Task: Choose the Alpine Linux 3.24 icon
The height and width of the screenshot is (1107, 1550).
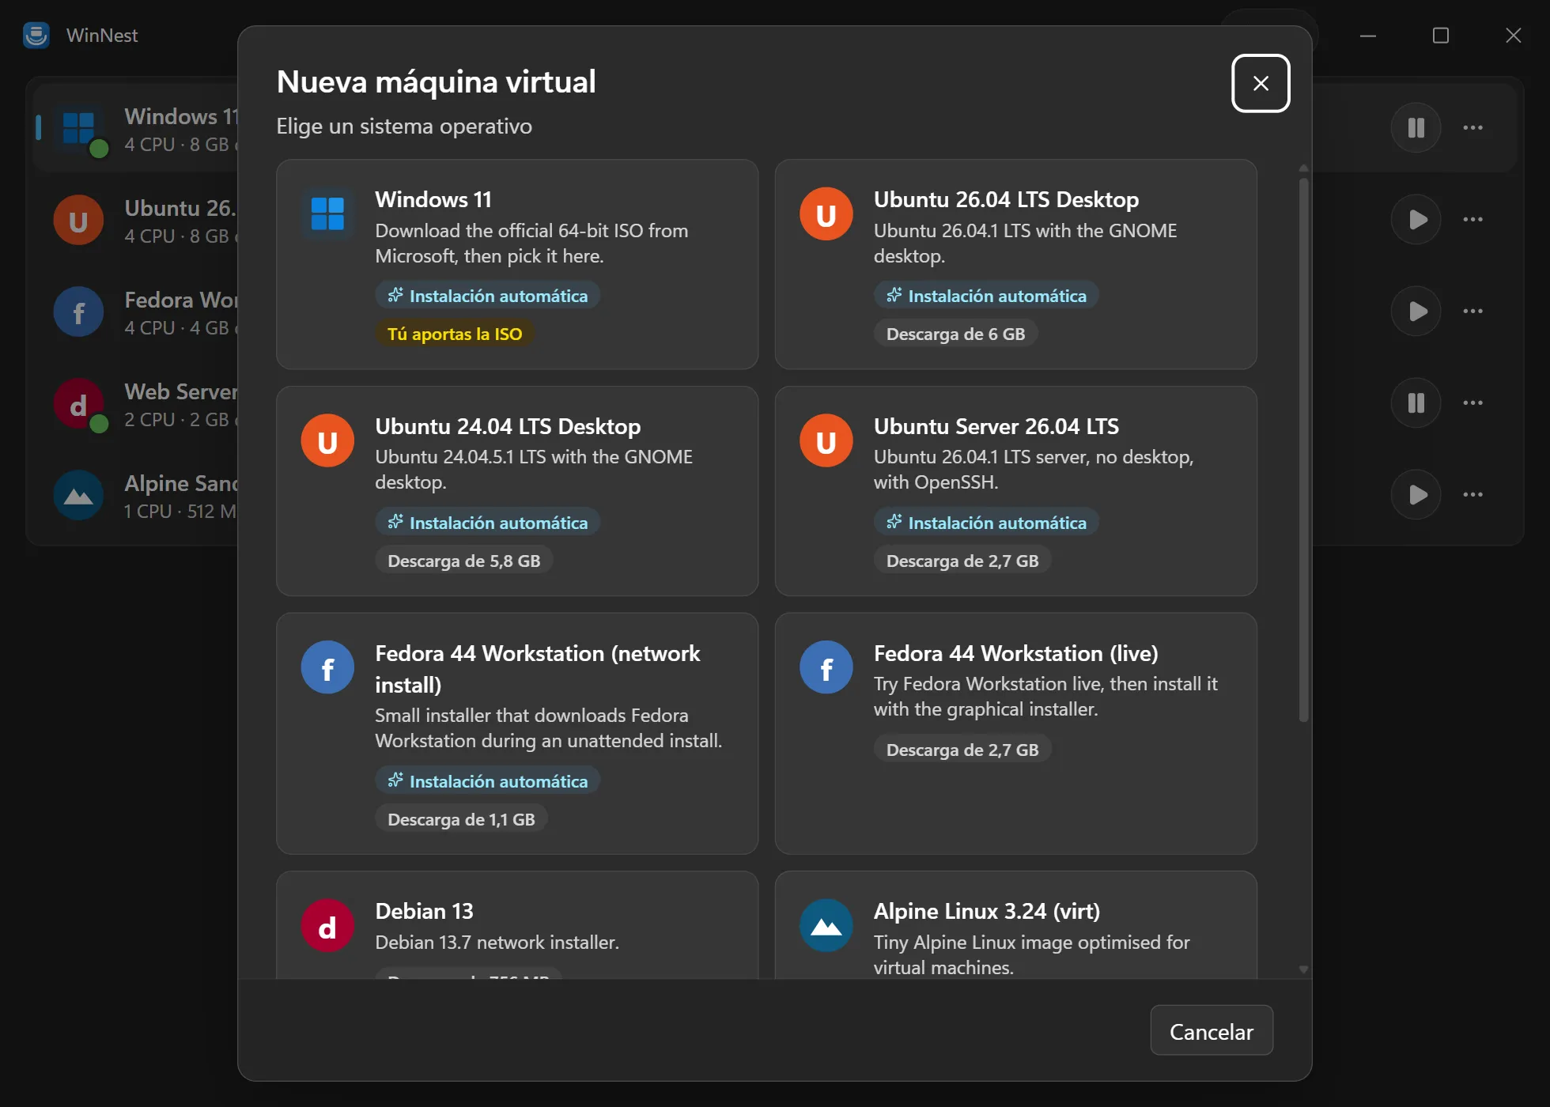Action: click(x=826, y=925)
